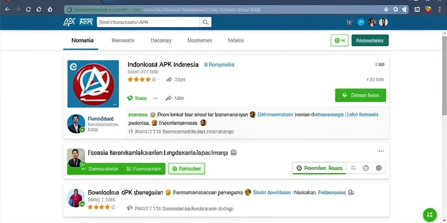Viewport: 447px width, 223px height.
Task: Click the browser reload icon
Action: (x=28, y=10)
